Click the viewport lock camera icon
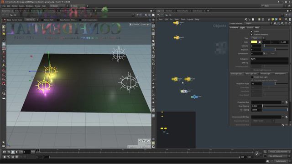Viewport: 292px width, 164px height. click(x=130, y=24)
